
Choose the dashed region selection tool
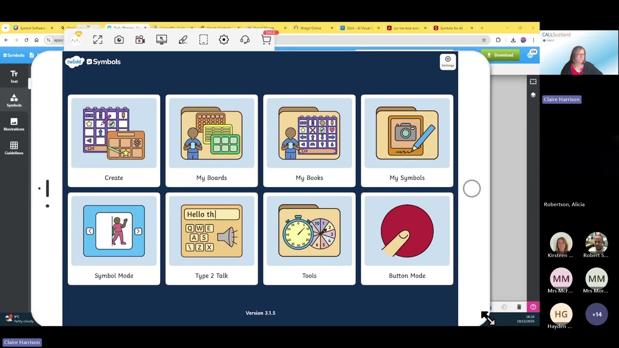click(x=204, y=40)
